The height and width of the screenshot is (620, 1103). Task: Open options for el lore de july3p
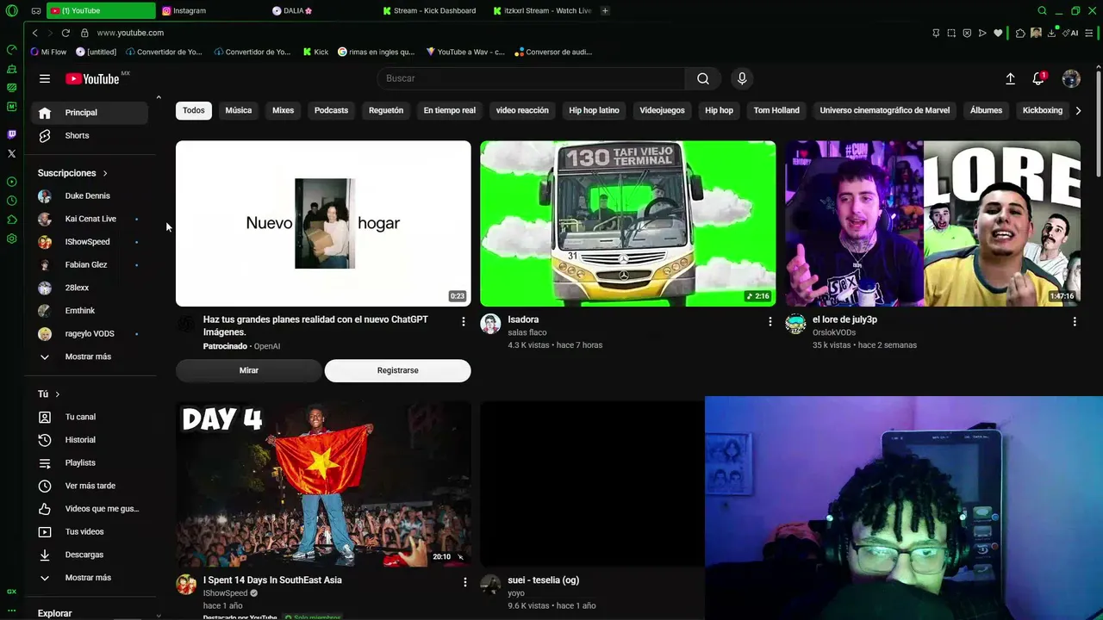tap(1075, 321)
